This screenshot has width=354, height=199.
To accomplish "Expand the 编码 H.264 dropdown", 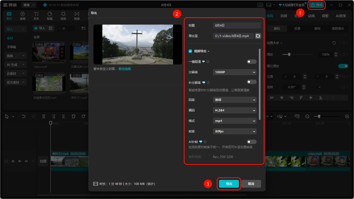I will (x=235, y=110).
